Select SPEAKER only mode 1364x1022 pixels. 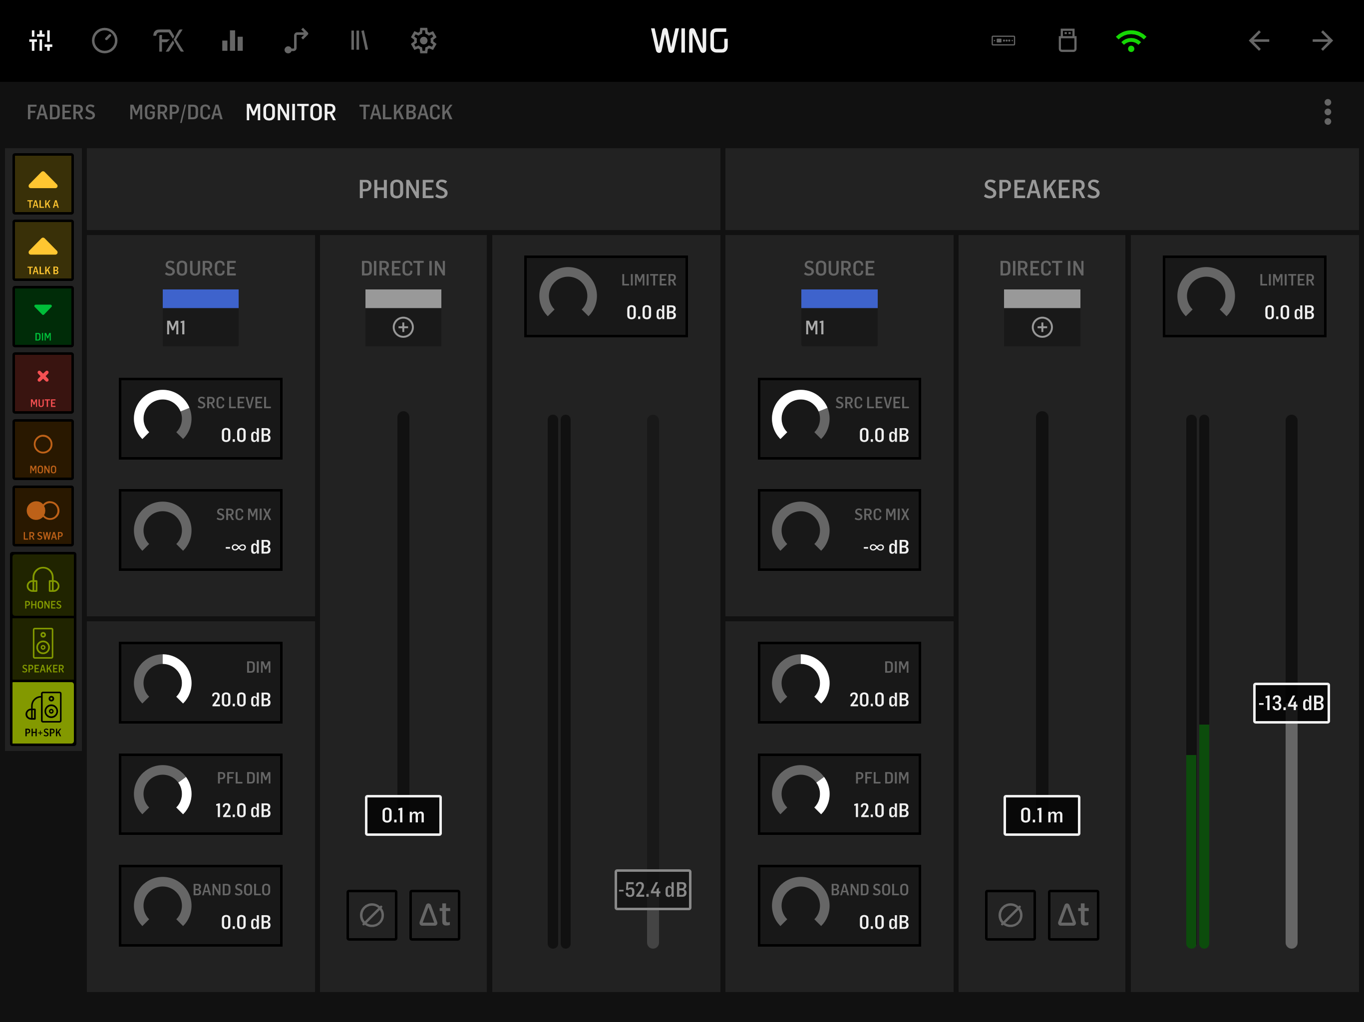pyautogui.click(x=43, y=650)
